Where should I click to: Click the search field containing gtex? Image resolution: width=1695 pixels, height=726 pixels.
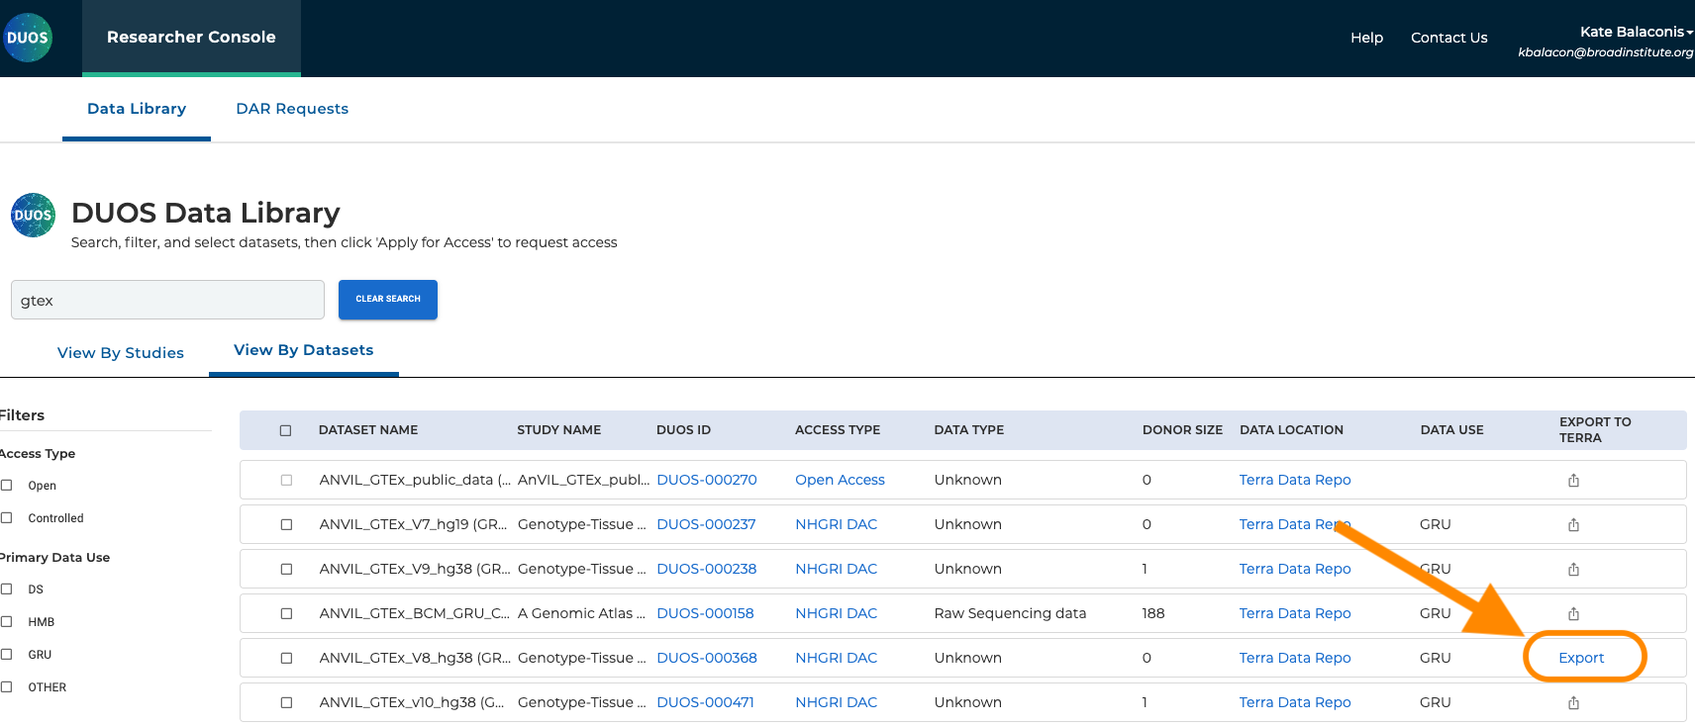pos(167,300)
